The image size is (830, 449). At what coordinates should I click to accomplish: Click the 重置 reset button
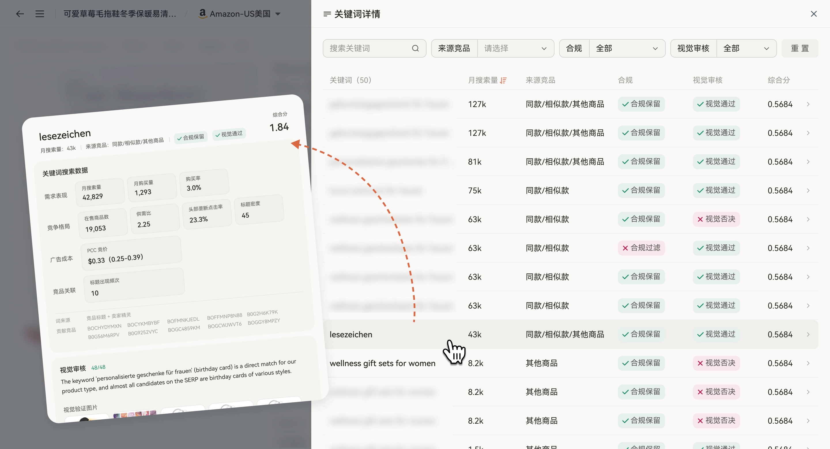(x=800, y=48)
